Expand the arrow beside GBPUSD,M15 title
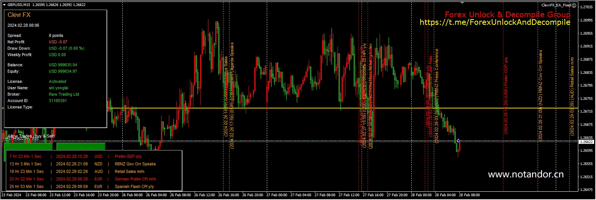The height and width of the screenshot is (200, 596). tap(4, 5)
